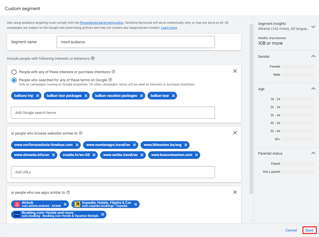This screenshot has width=319, height=237.
Task: Click the Save button
Action: [309, 230]
